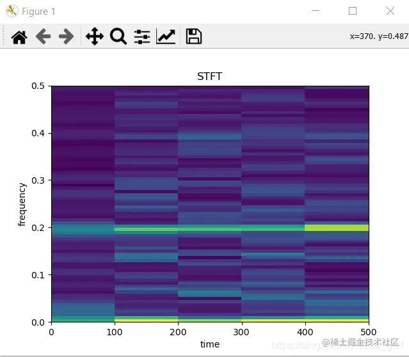409x357 pixels.
Task: Click the 0.4 tick label on the frequency axis
Action: (x=38, y=133)
